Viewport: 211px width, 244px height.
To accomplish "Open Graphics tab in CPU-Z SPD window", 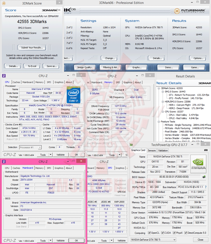I will 120,168.
